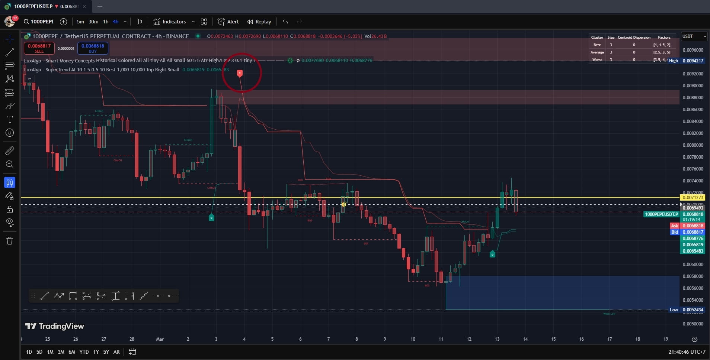This screenshot has width=710, height=360.
Task: Pick the date range tool in floating toolbar
Action: click(129, 296)
